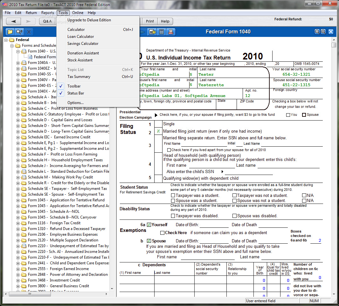The image size is (339, 306).
Task: Go back with the left arrow button
Action: coord(13,21)
